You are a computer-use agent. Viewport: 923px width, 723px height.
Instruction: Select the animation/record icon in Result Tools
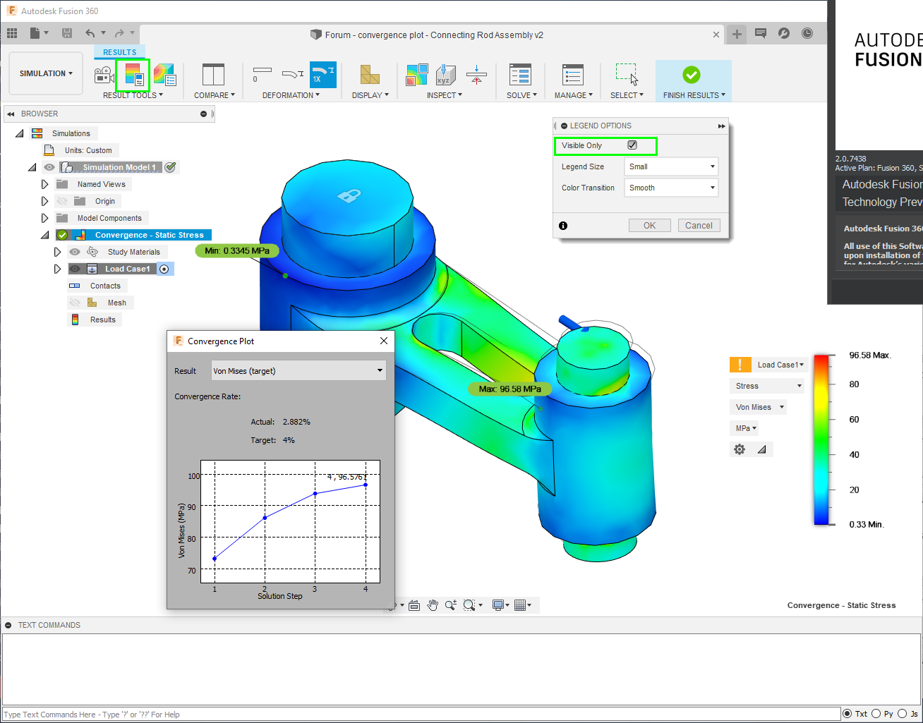(x=103, y=76)
